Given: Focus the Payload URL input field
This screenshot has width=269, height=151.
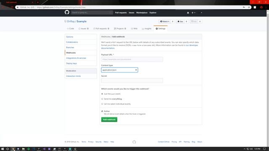Looking at the screenshot, I should [132, 59].
